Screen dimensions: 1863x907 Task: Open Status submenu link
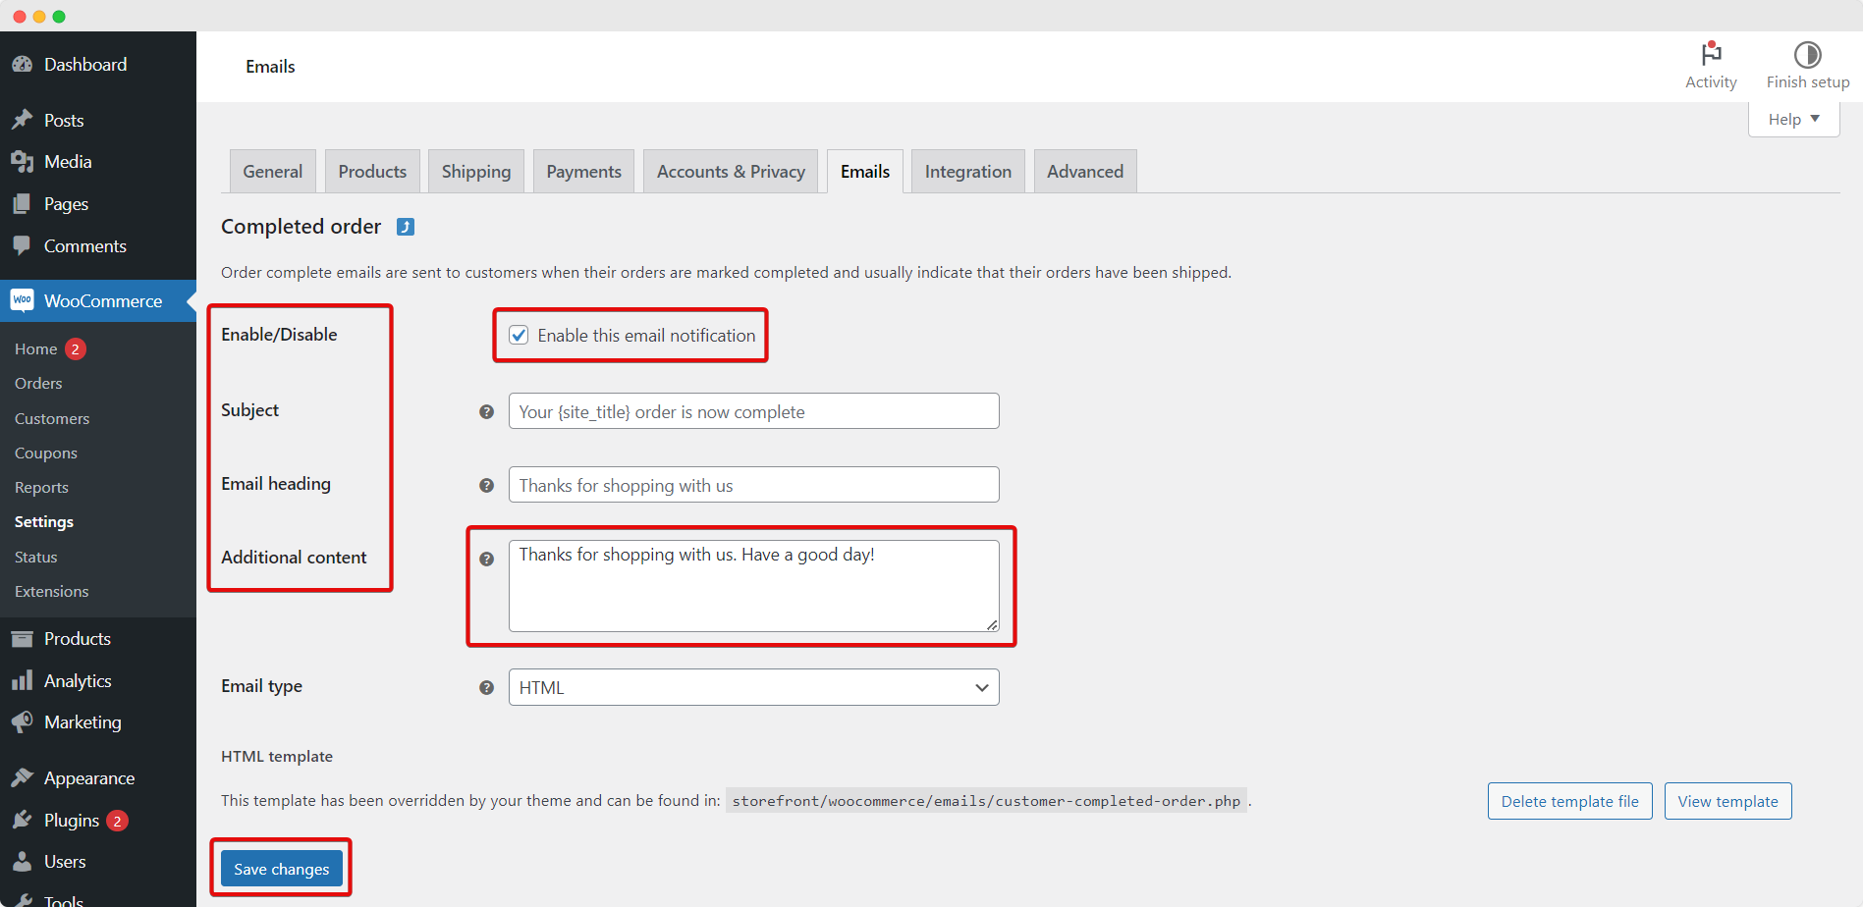[x=36, y=557]
